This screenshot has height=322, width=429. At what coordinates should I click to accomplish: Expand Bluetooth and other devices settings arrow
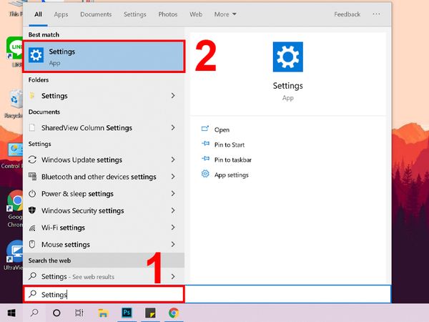(x=173, y=177)
